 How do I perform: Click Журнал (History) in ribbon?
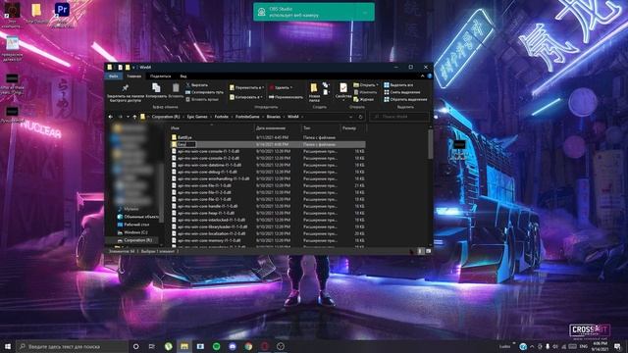pos(364,99)
